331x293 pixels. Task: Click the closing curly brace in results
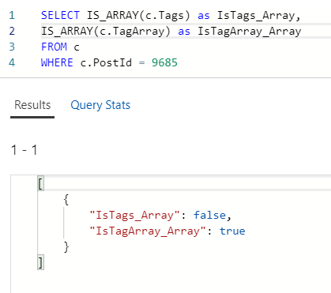click(66, 247)
